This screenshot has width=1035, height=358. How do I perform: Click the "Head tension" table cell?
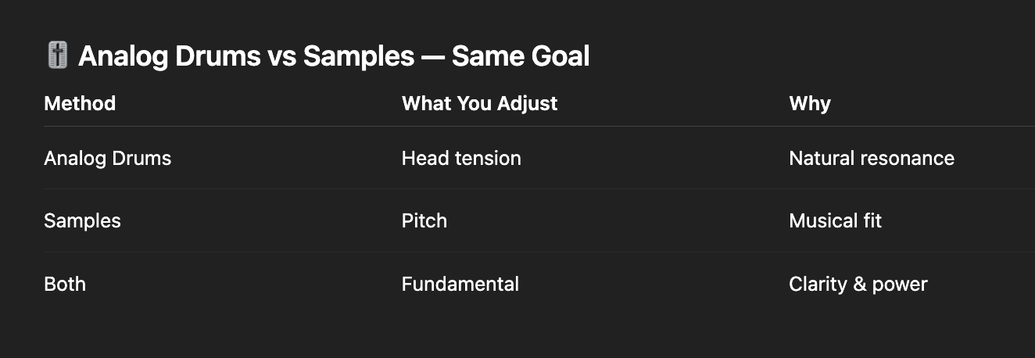point(461,158)
